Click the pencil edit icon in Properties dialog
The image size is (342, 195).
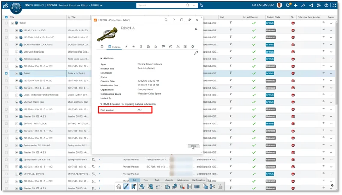pos(196,53)
